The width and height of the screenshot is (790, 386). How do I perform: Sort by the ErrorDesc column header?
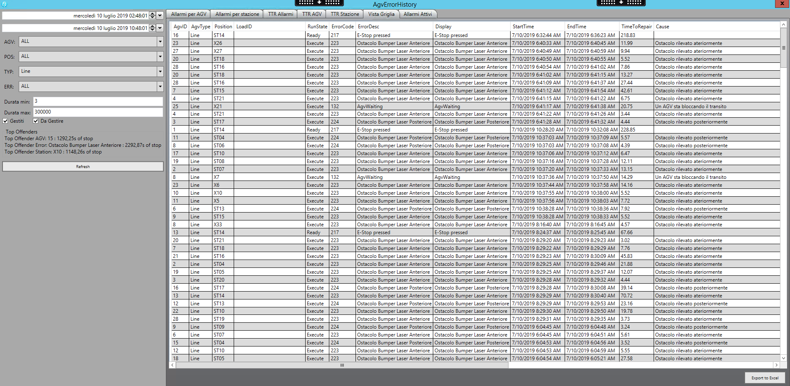click(395, 27)
